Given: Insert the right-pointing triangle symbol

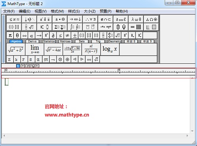Looking at the screenshot, I should pos(82,59).
